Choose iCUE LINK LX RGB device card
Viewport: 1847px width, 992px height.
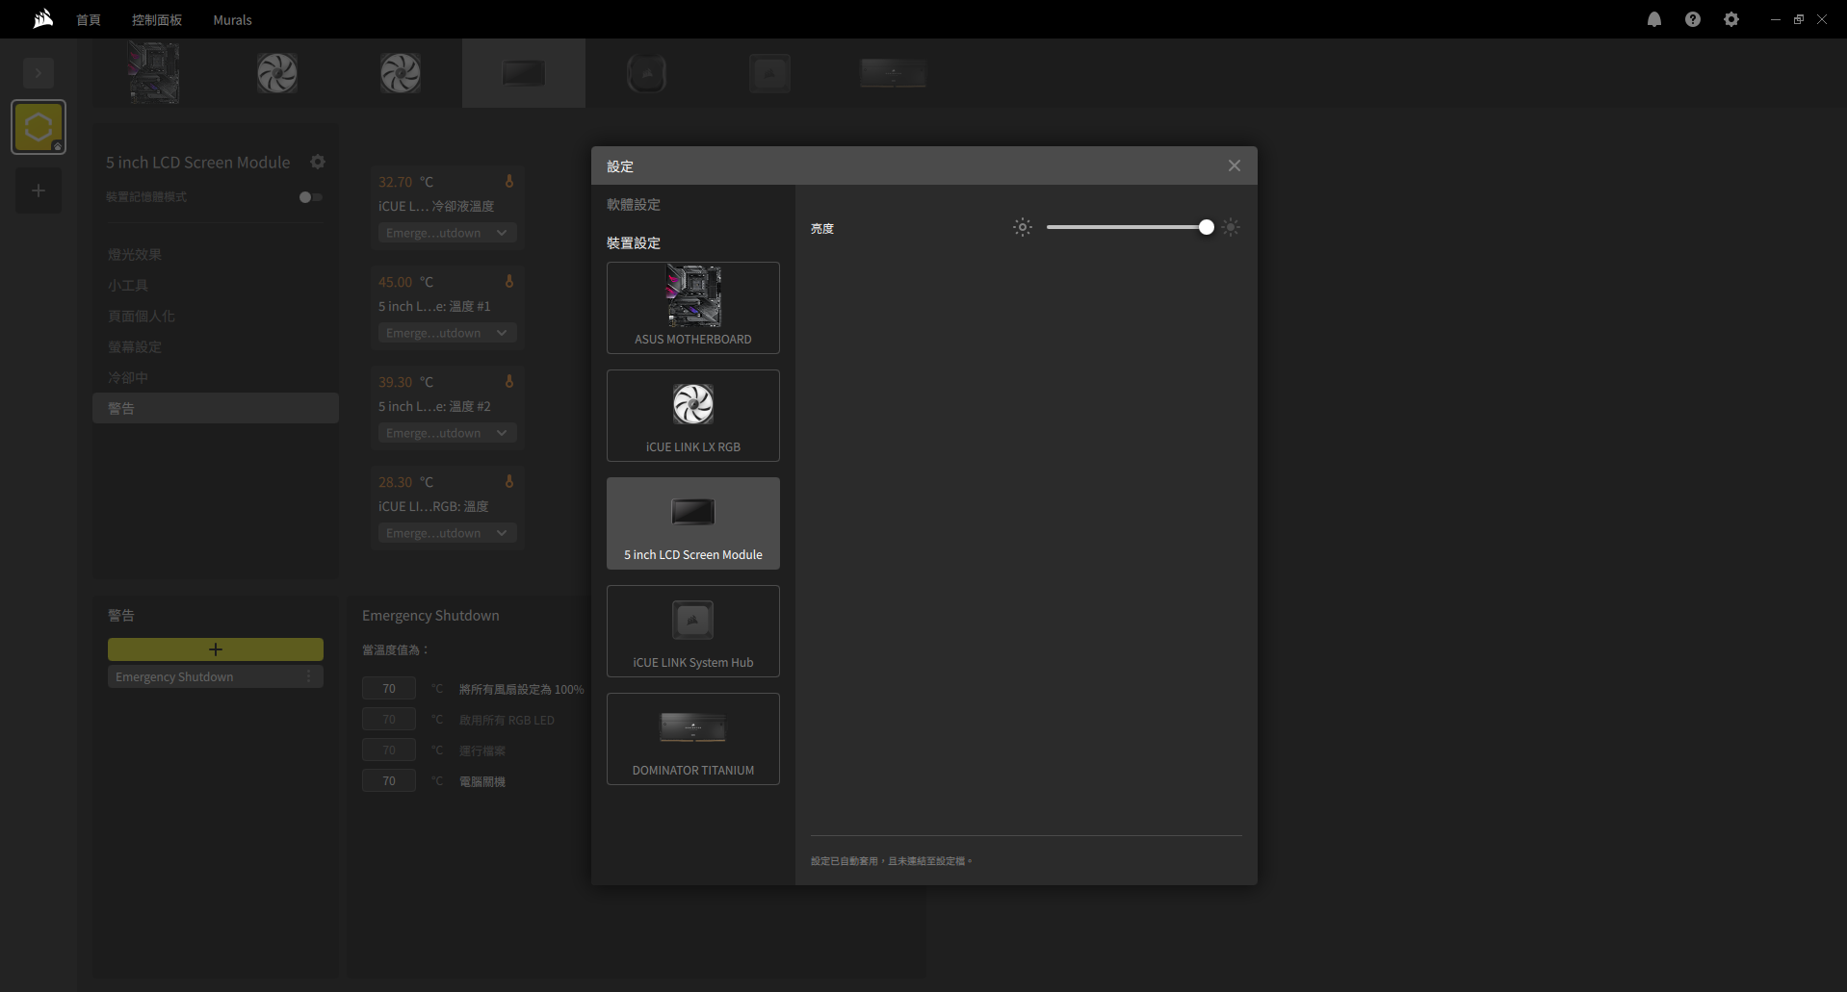[x=693, y=416]
